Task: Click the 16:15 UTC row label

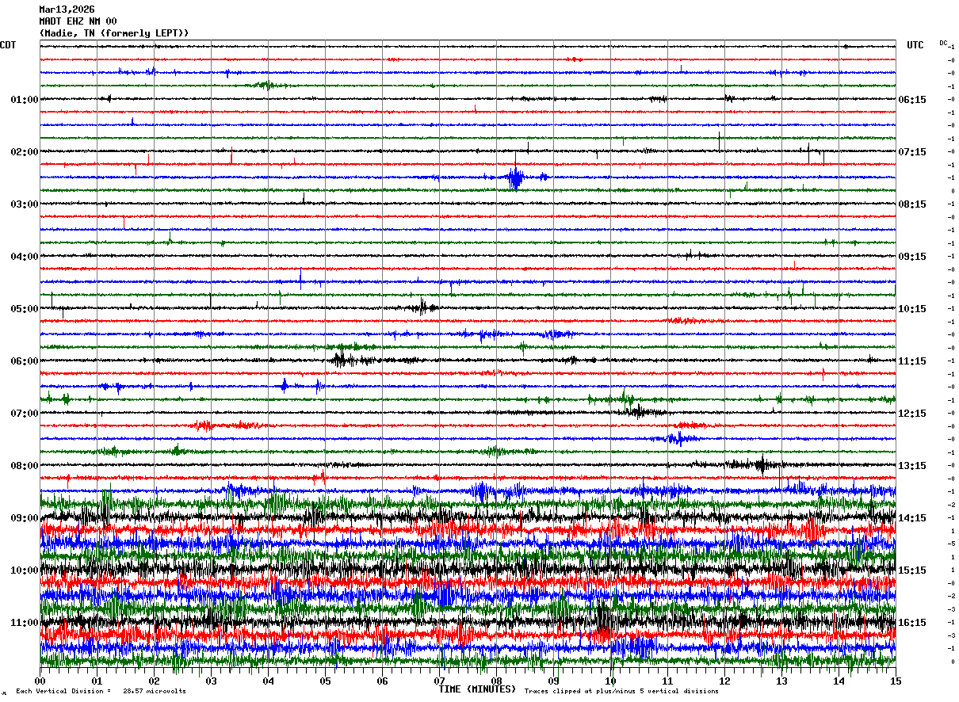Action: (x=912, y=623)
